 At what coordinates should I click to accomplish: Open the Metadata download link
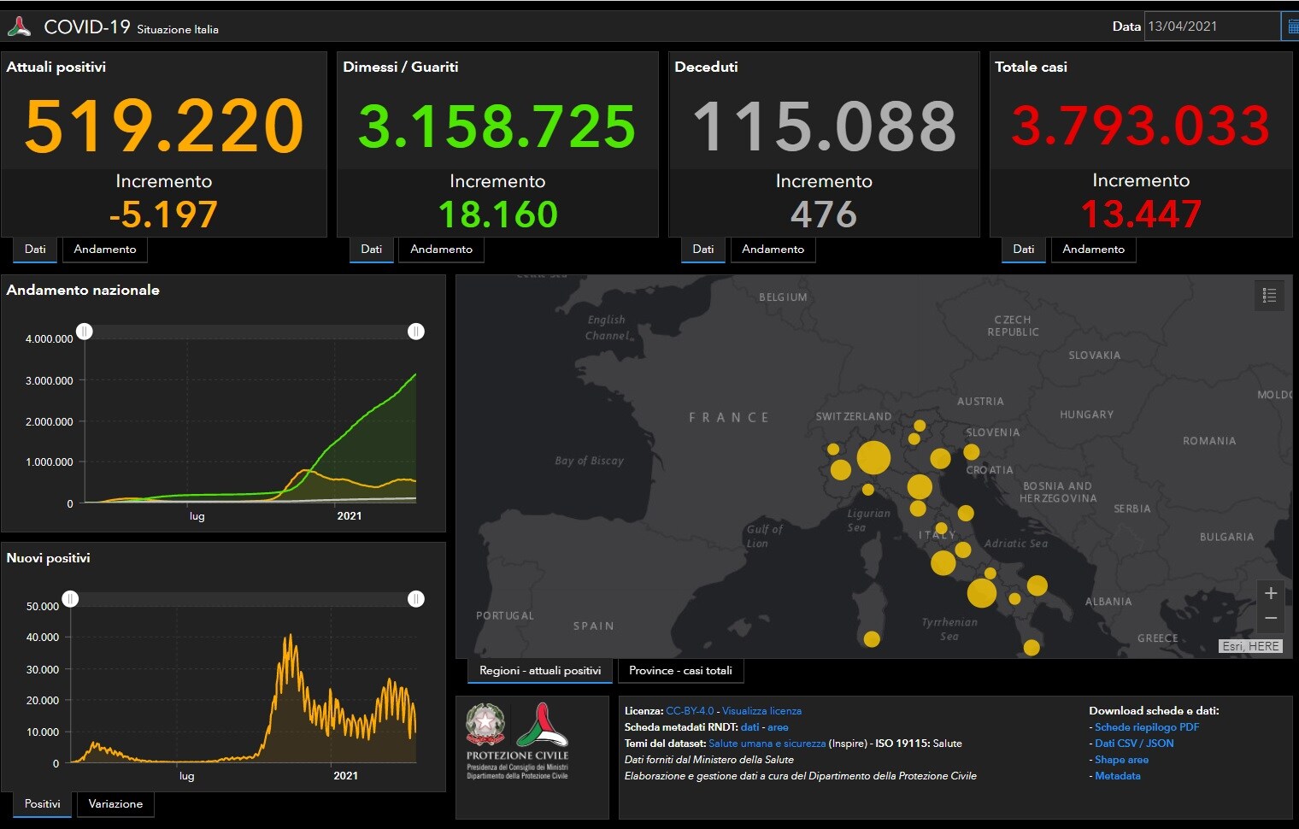(x=1118, y=776)
